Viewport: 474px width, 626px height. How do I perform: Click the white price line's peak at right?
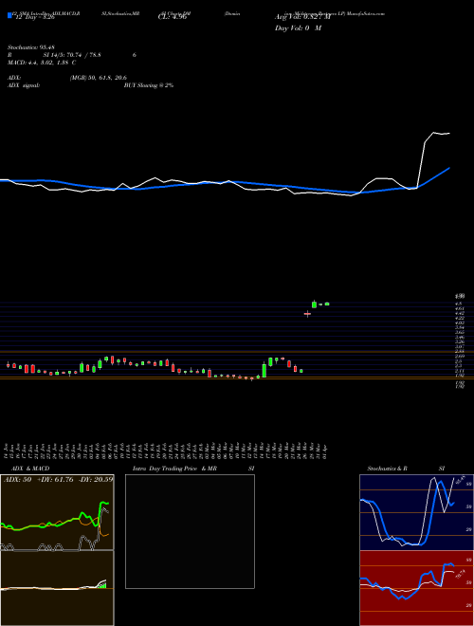point(433,132)
